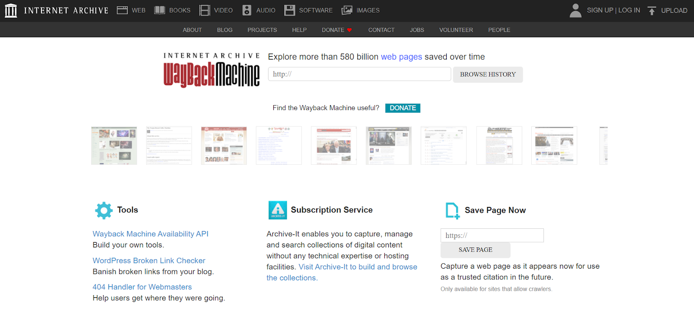This screenshot has width=694, height=328.
Task: Open the Video section via its film icon
Action: [205, 10]
